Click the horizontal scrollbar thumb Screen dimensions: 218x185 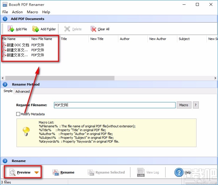[60, 78]
